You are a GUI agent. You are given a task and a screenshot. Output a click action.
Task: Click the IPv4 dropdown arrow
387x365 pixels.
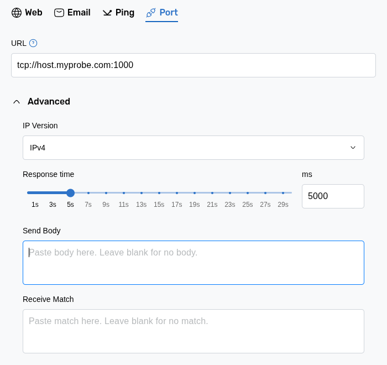point(353,148)
